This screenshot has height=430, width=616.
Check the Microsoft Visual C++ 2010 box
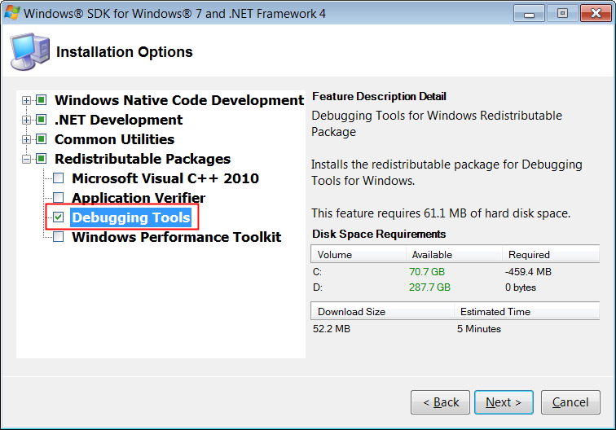pos(58,178)
